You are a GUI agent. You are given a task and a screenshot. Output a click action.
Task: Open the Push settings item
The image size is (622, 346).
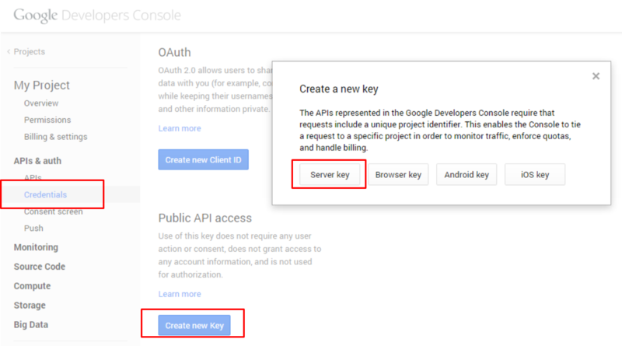[x=33, y=229]
